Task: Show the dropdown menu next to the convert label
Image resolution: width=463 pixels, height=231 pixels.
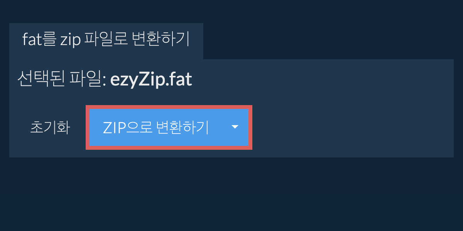Action: 235,127
